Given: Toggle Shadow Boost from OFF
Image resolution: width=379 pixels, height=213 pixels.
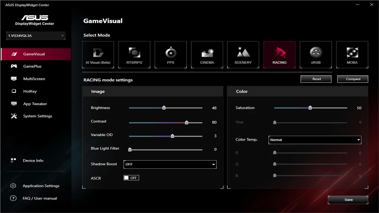Looking at the screenshot, I should [x=170, y=164].
